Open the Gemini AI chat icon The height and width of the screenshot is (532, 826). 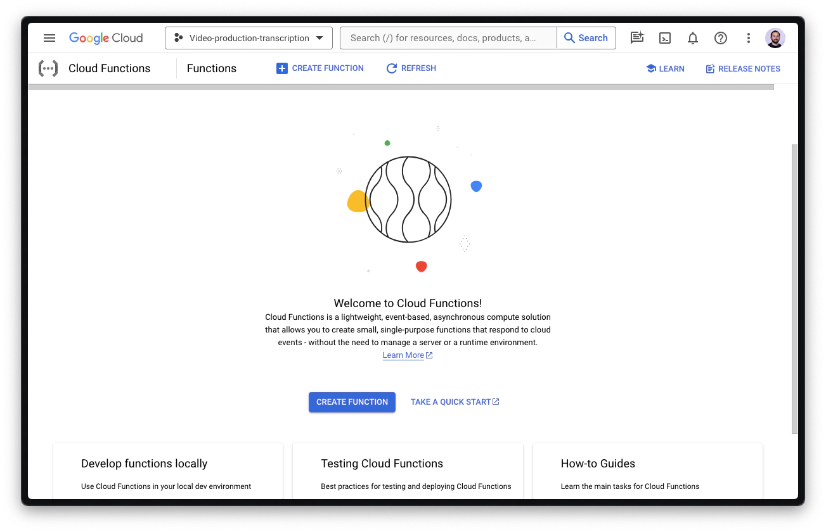coord(637,38)
